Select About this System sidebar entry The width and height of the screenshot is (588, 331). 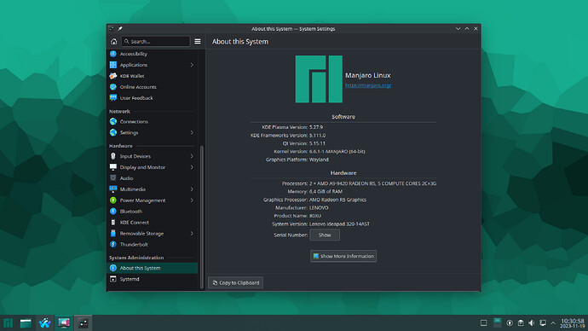point(153,268)
